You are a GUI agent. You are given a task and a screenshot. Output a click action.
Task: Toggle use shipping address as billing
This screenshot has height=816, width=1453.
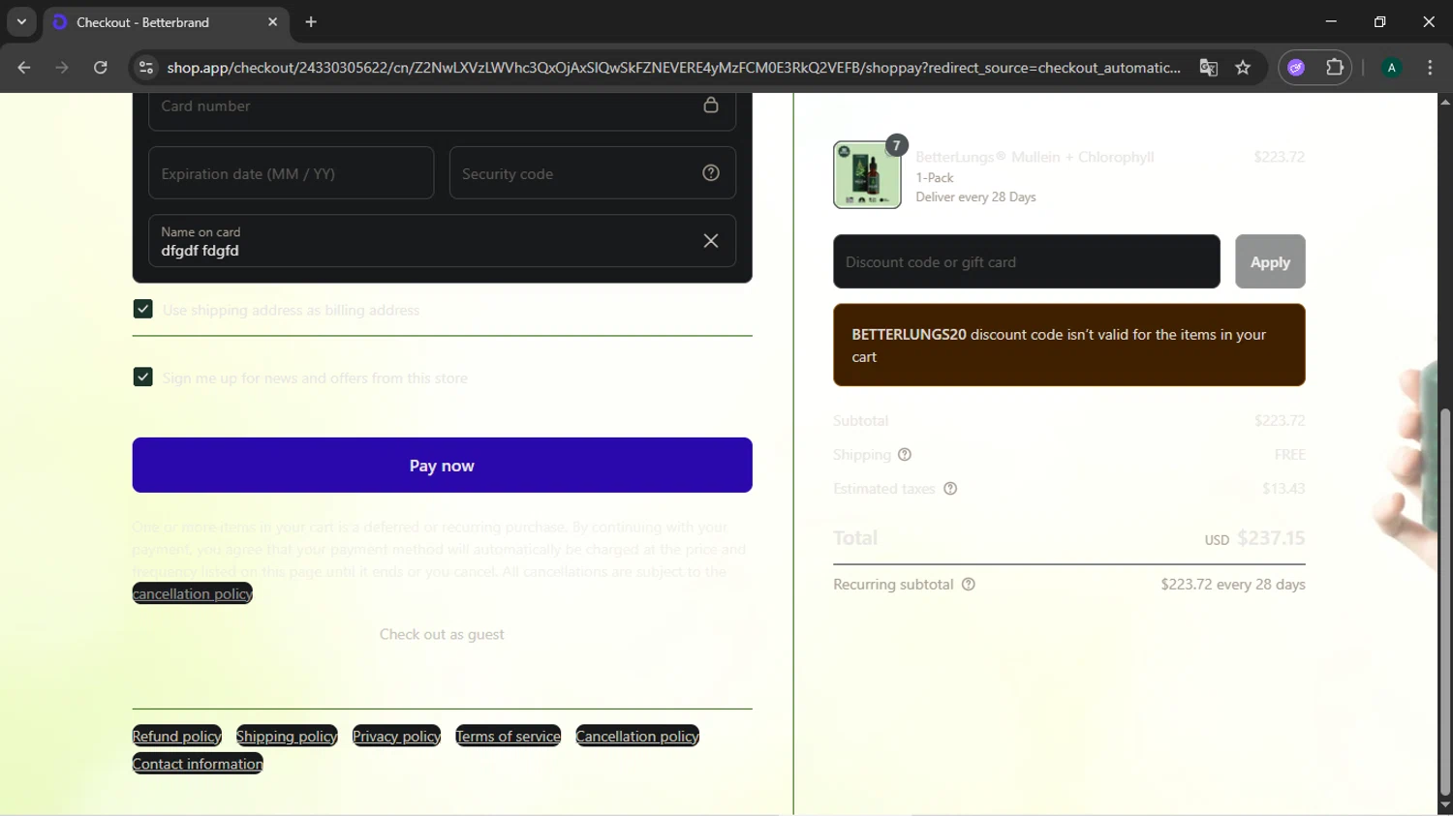[143, 310]
